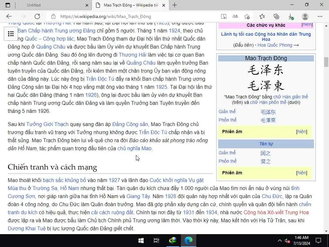This screenshot has height=247, width=329.
Task: Open immersive reader icon in address bar
Action: coord(224,16)
